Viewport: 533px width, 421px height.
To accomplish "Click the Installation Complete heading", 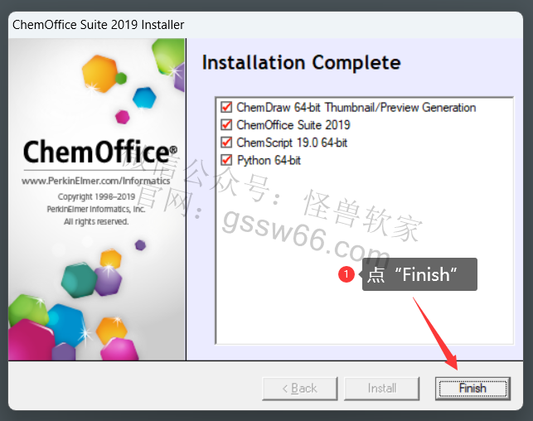I will 301,62.
